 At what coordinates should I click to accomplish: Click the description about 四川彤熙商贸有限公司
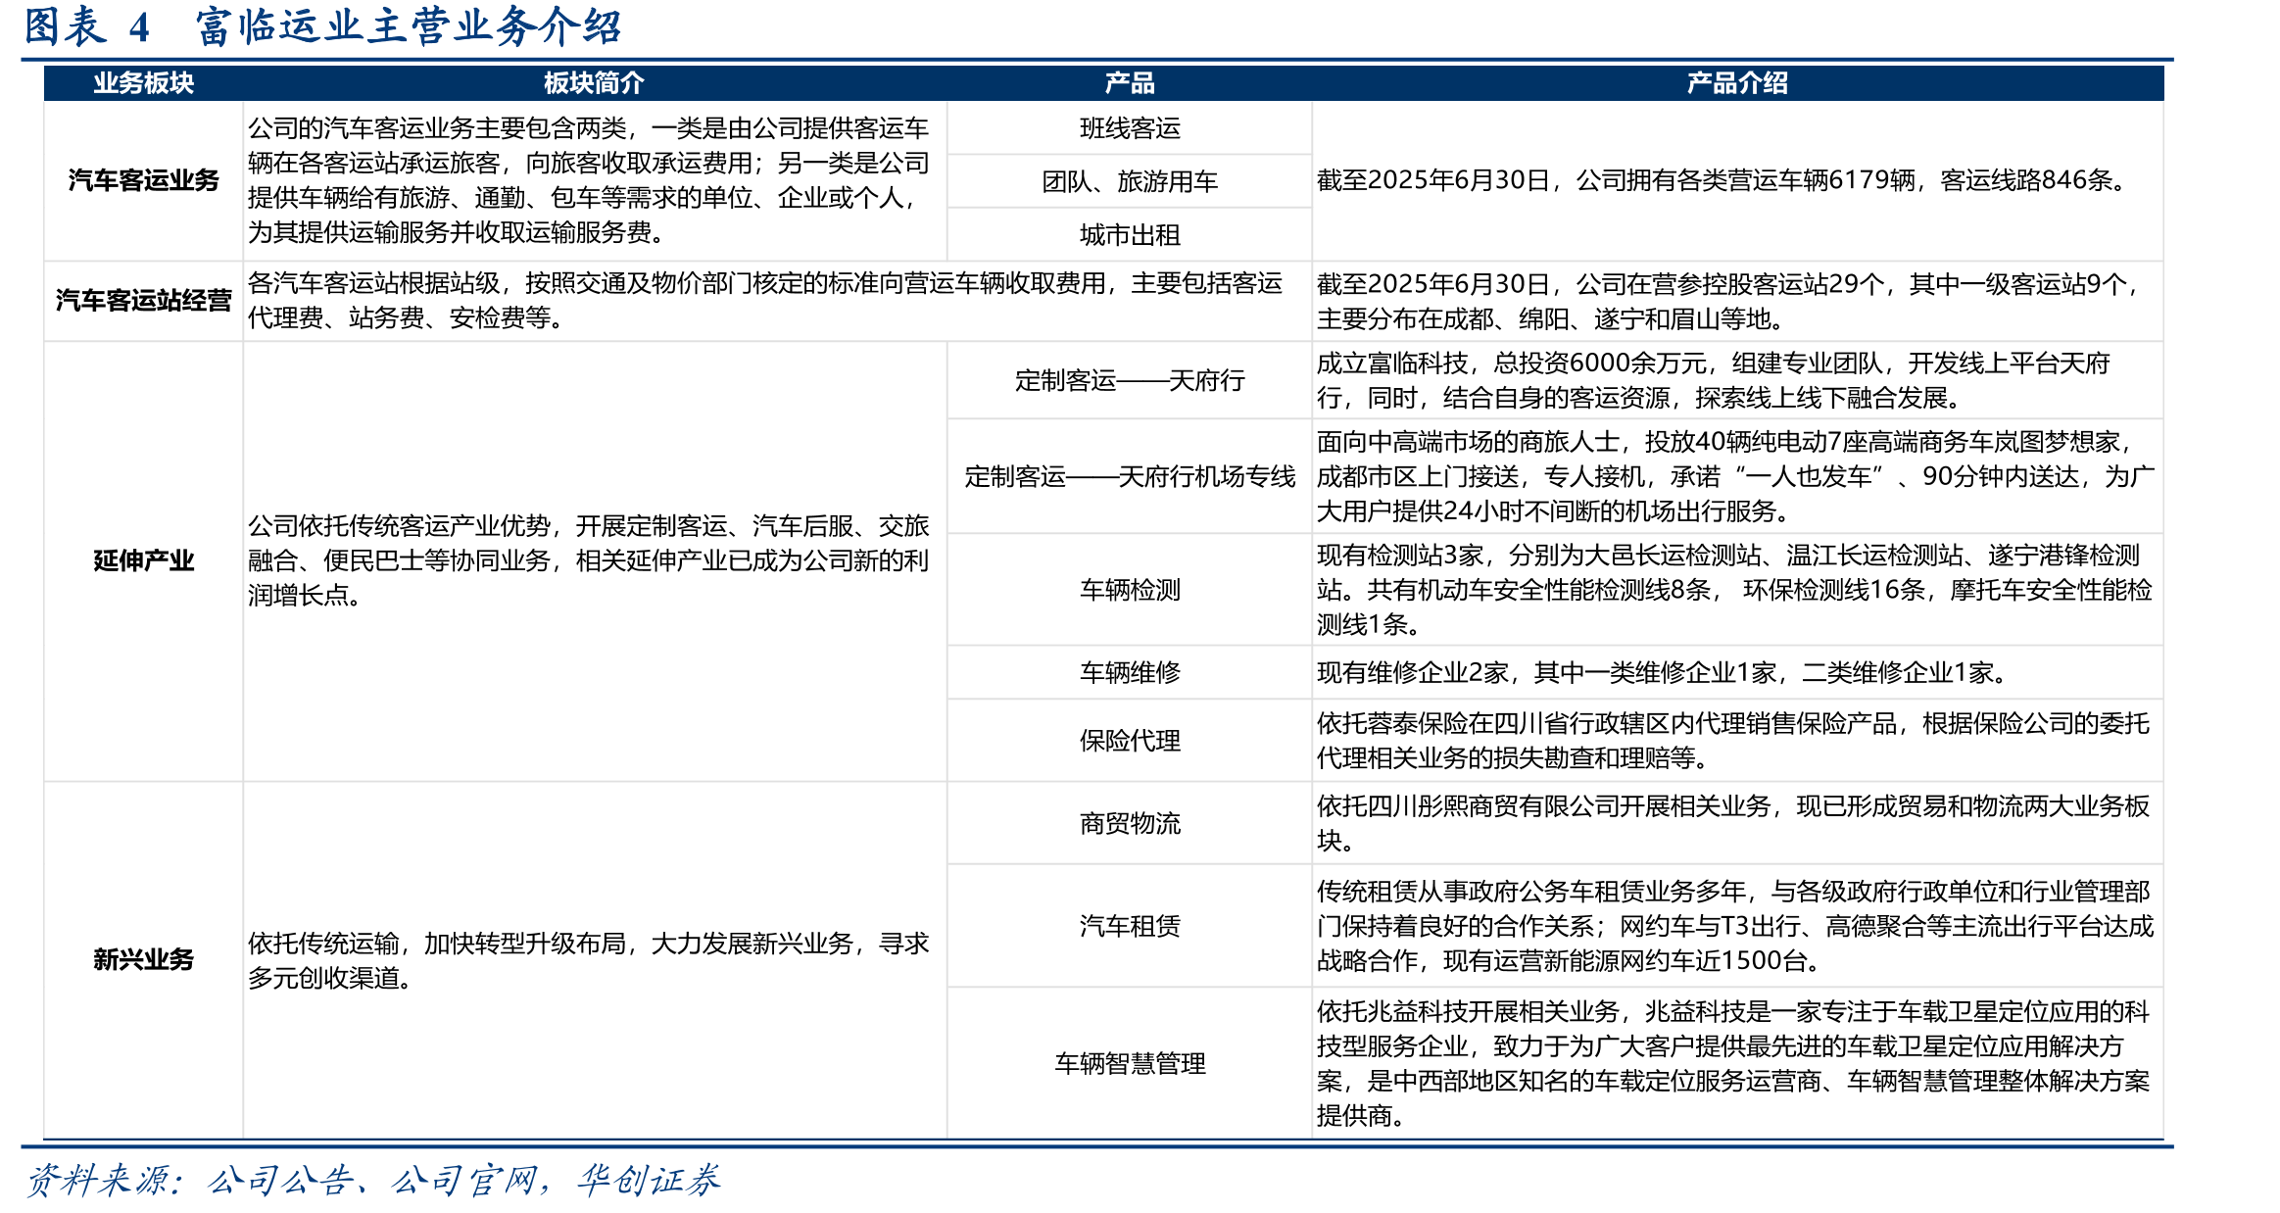pos(1733,823)
